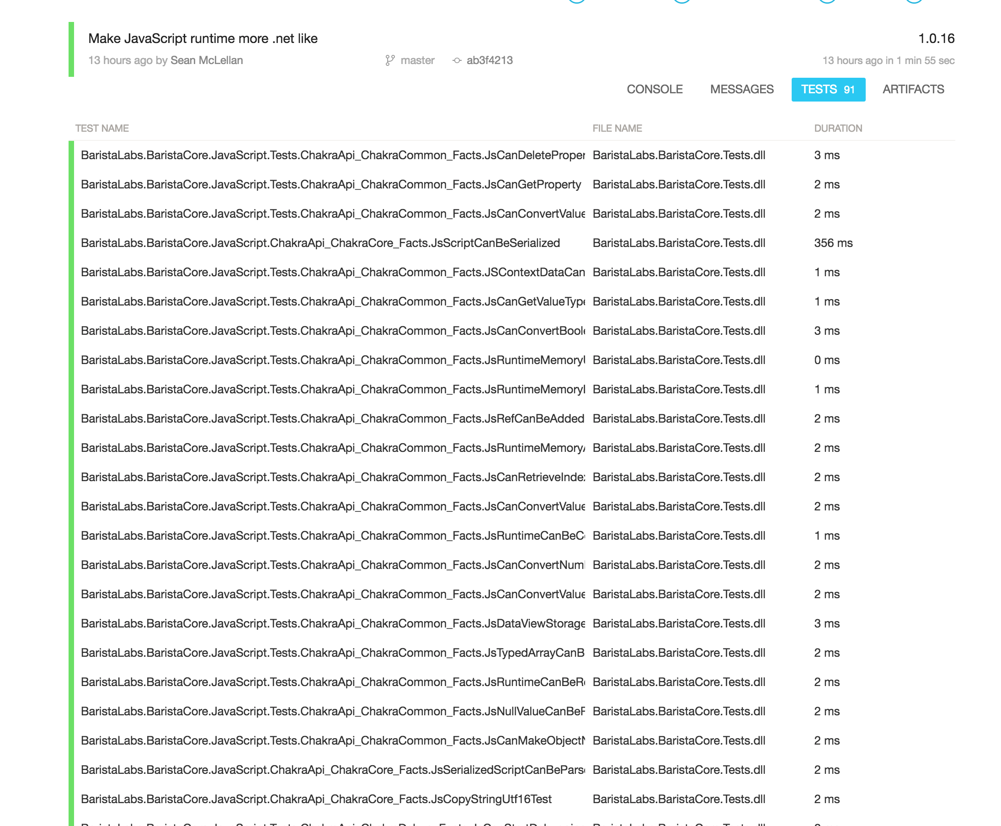This screenshot has height=826, width=1001.
Task: Click file name in JsCopyStringUtf16Test row
Action: (678, 799)
